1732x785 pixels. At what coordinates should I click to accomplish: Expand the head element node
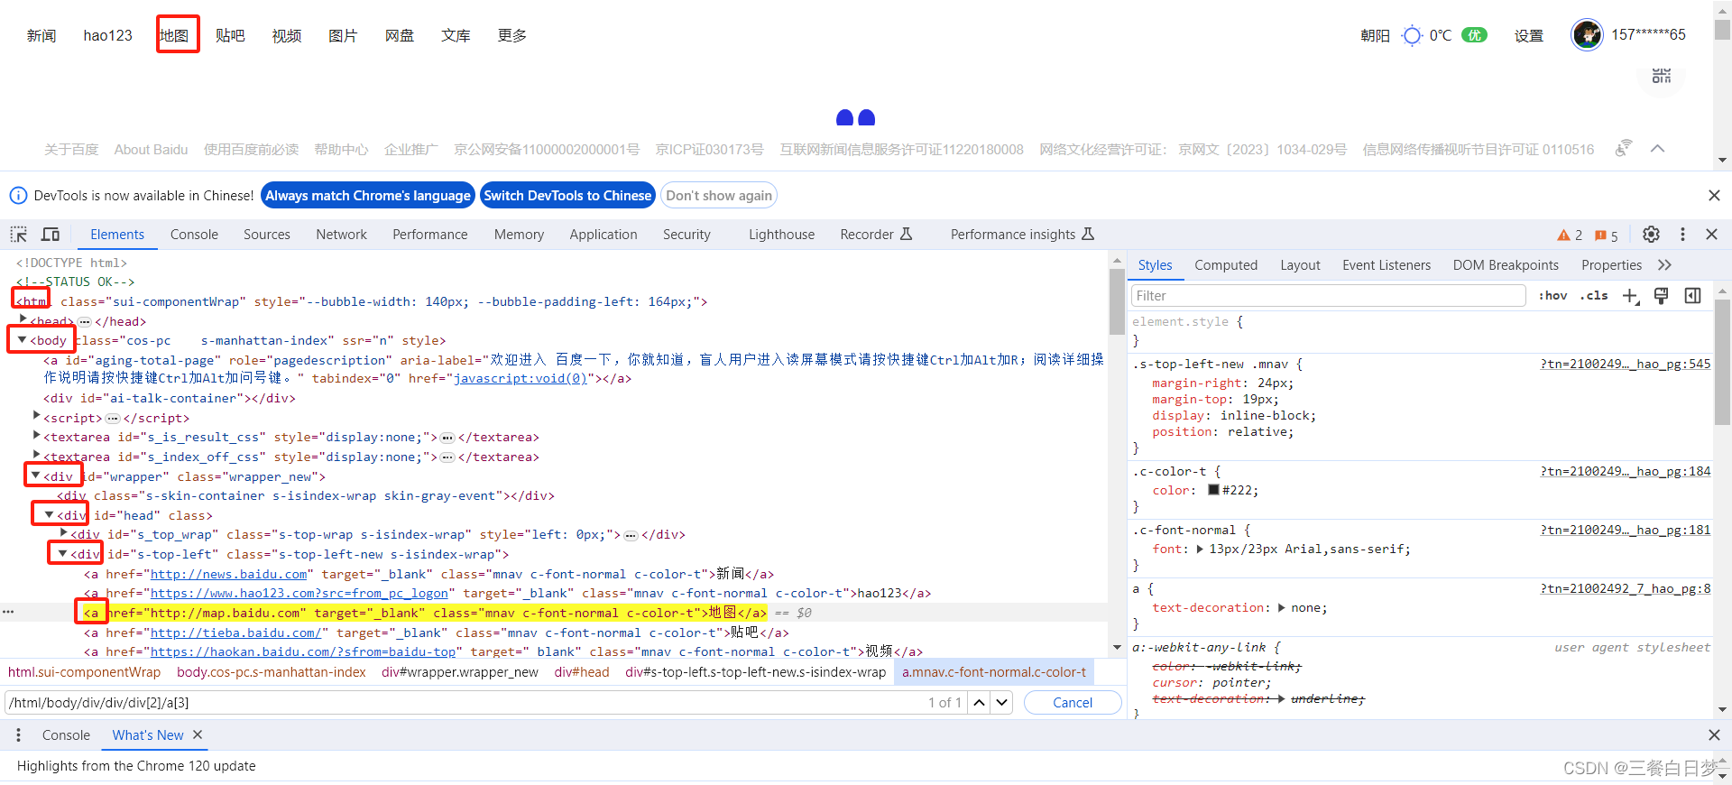23,319
